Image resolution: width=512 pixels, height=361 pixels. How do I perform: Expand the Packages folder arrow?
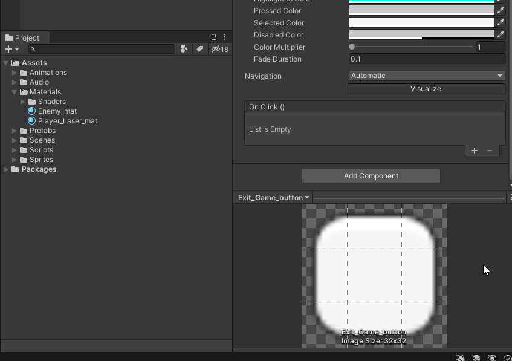[x=6, y=169]
